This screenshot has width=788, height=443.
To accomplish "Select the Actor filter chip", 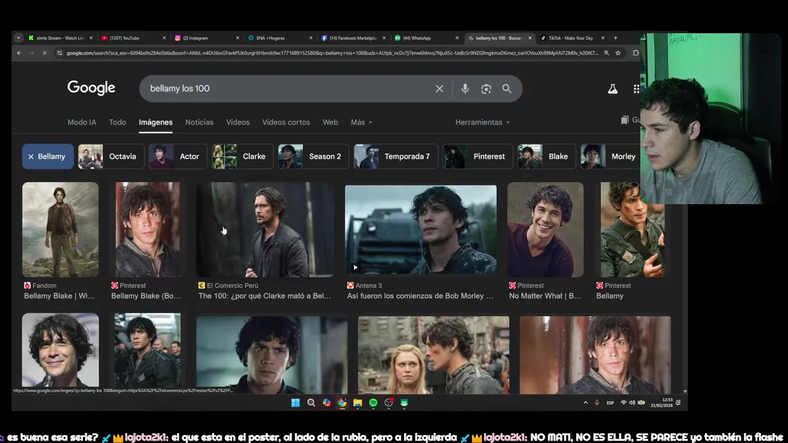I will (x=178, y=156).
